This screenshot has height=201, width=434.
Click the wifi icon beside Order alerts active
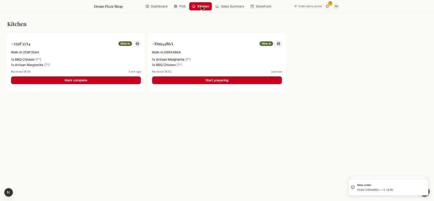(296, 6)
